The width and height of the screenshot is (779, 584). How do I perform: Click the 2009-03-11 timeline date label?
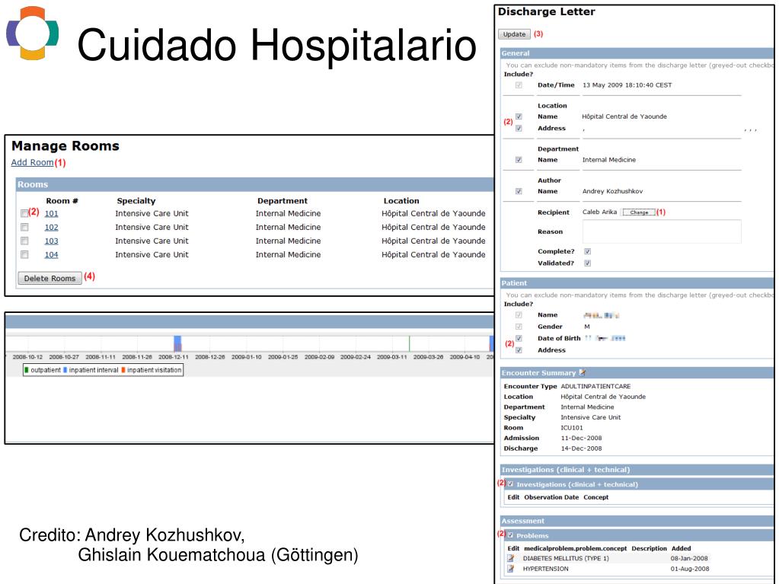[391, 357]
